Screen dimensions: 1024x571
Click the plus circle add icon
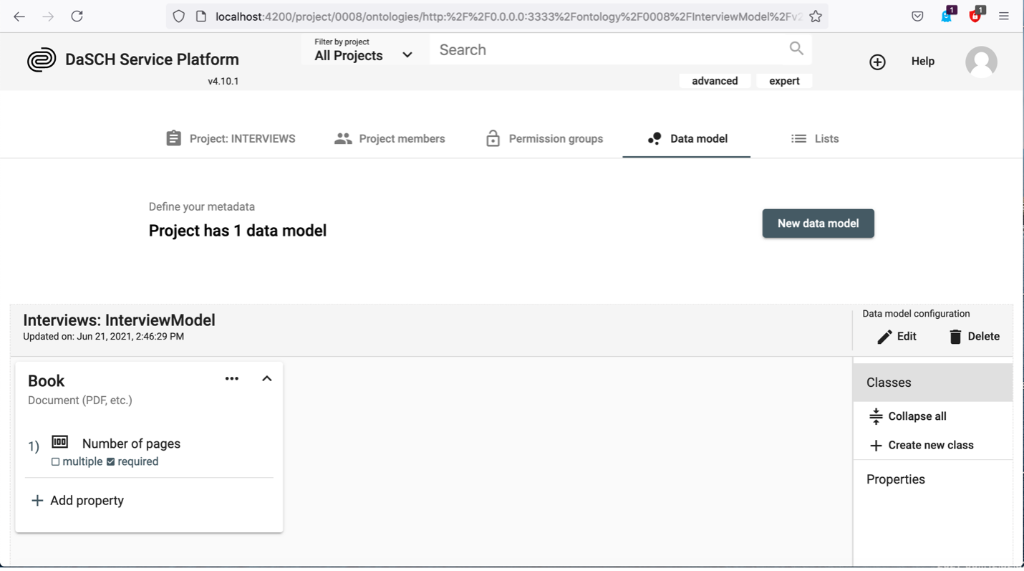877,62
